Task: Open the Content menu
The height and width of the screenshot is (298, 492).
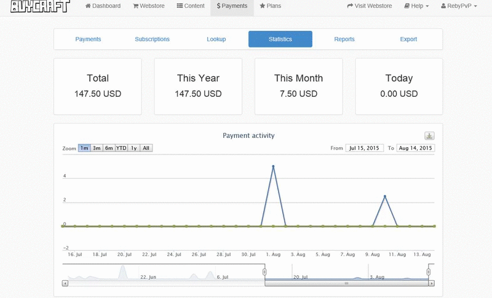Action: point(191,6)
